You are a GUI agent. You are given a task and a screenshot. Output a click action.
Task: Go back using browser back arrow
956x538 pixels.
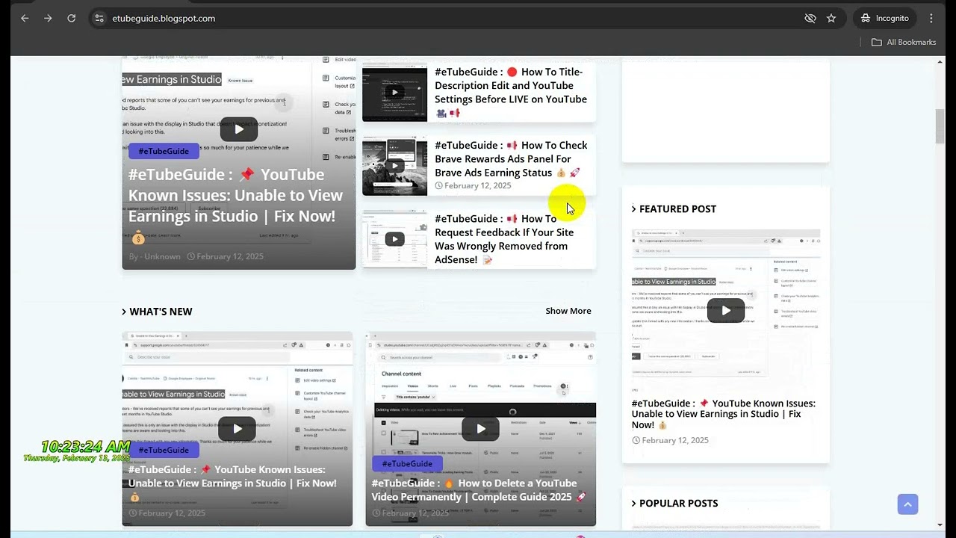click(x=25, y=18)
